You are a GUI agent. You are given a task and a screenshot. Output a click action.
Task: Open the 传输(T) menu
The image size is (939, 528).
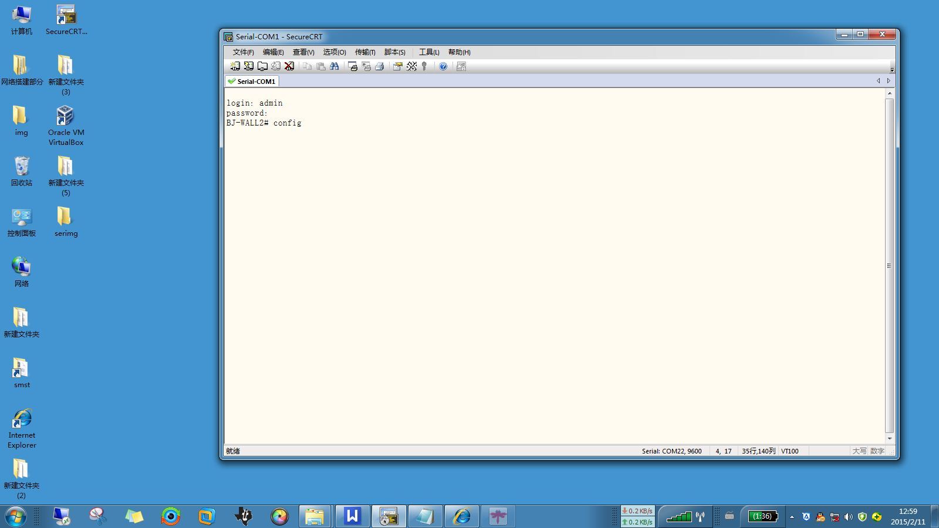coord(365,52)
